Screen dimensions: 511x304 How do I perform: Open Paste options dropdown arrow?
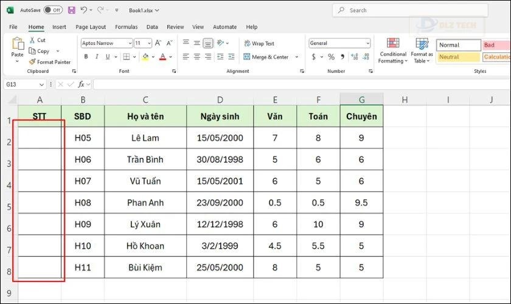(x=17, y=61)
